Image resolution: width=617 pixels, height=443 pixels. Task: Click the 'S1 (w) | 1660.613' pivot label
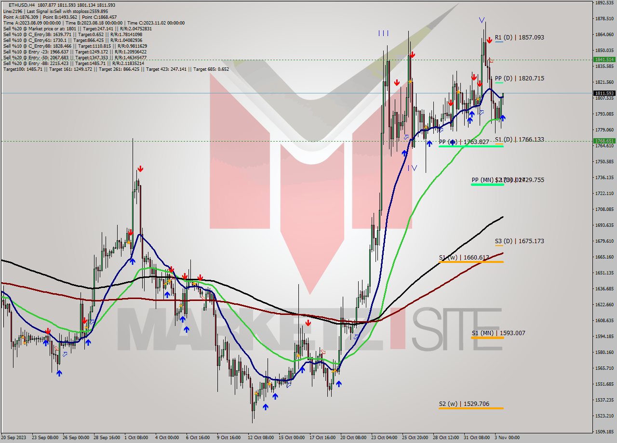[464, 257]
